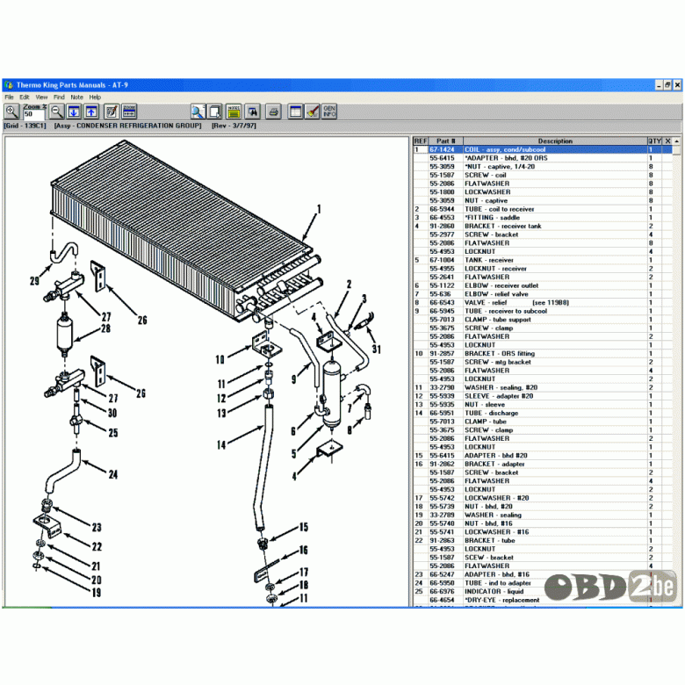685x685 pixels.
Task: Select the 'SLEEVE - adapter #20' row
Action: (x=543, y=396)
